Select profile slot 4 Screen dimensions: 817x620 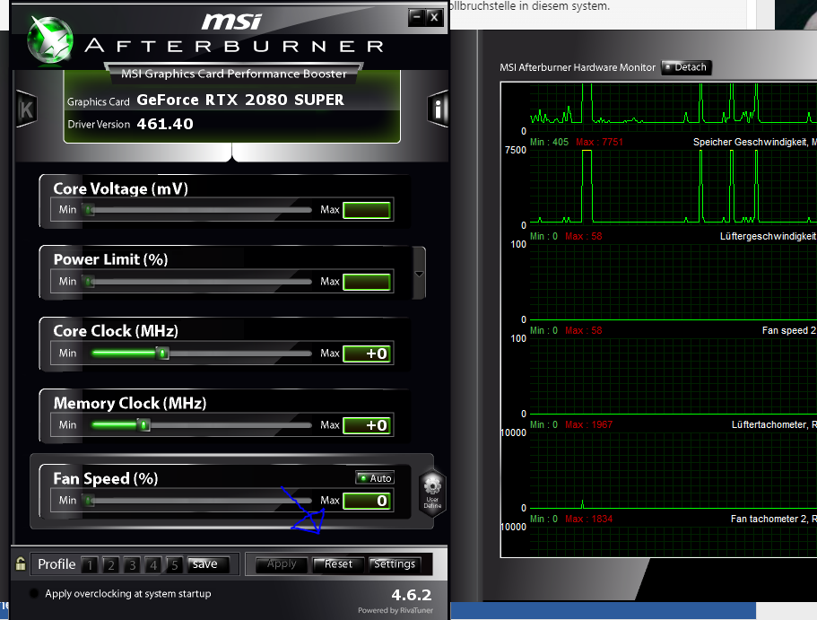153,564
